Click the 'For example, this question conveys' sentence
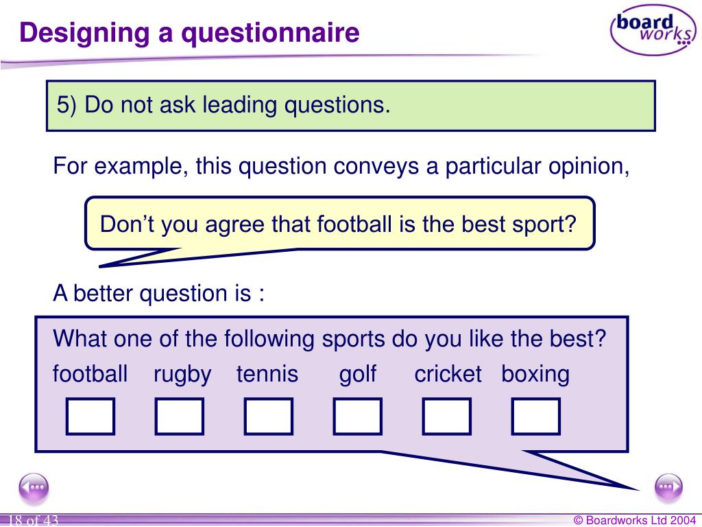702x527 pixels. [x=341, y=166]
